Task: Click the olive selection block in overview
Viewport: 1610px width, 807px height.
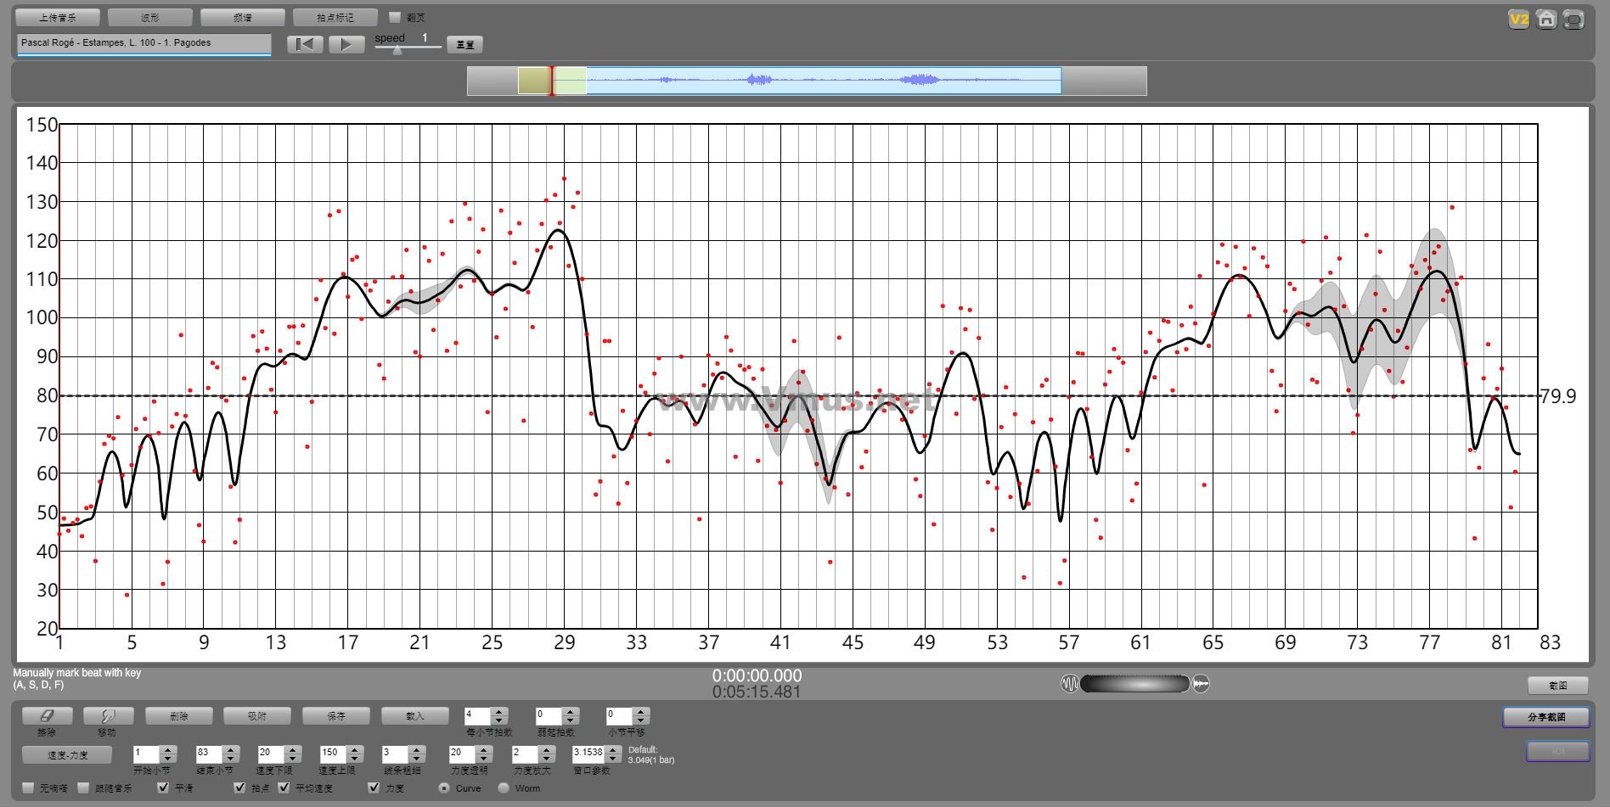Action: pyautogui.click(x=534, y=81)
